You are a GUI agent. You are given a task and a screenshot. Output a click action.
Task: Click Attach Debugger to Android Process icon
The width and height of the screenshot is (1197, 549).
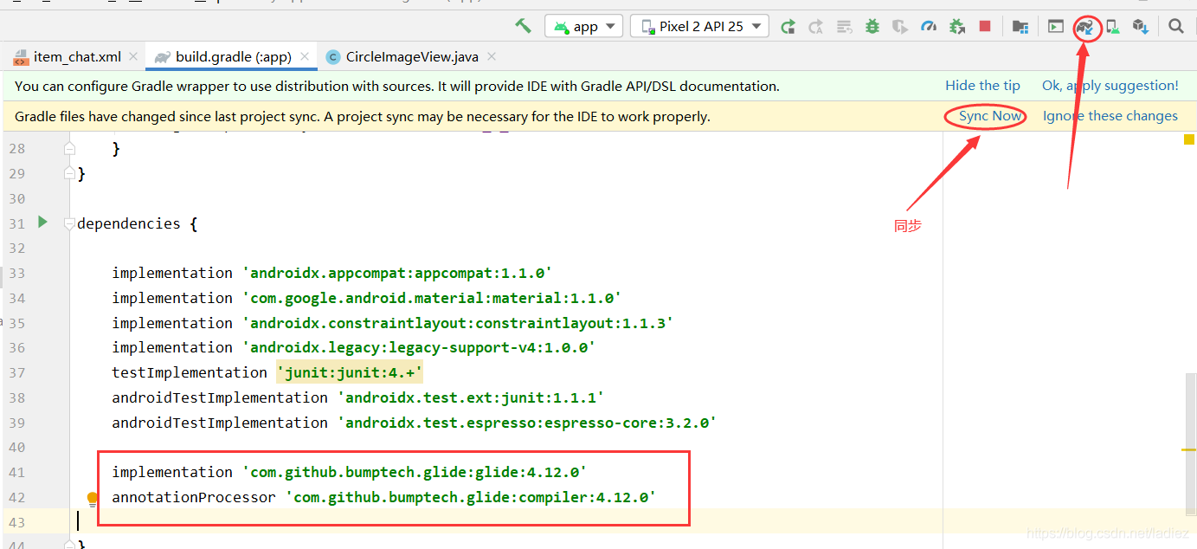(957, 27)
